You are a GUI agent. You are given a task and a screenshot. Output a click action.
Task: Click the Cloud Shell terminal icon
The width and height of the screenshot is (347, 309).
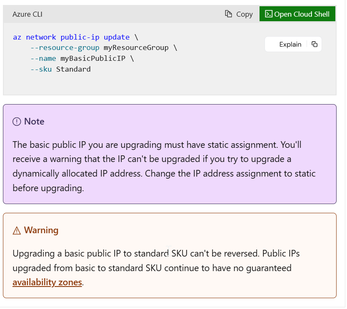269,14
